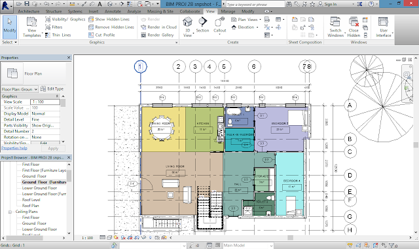
Task: Click Show Hidden Lines tool
Action: coord(109,19)
